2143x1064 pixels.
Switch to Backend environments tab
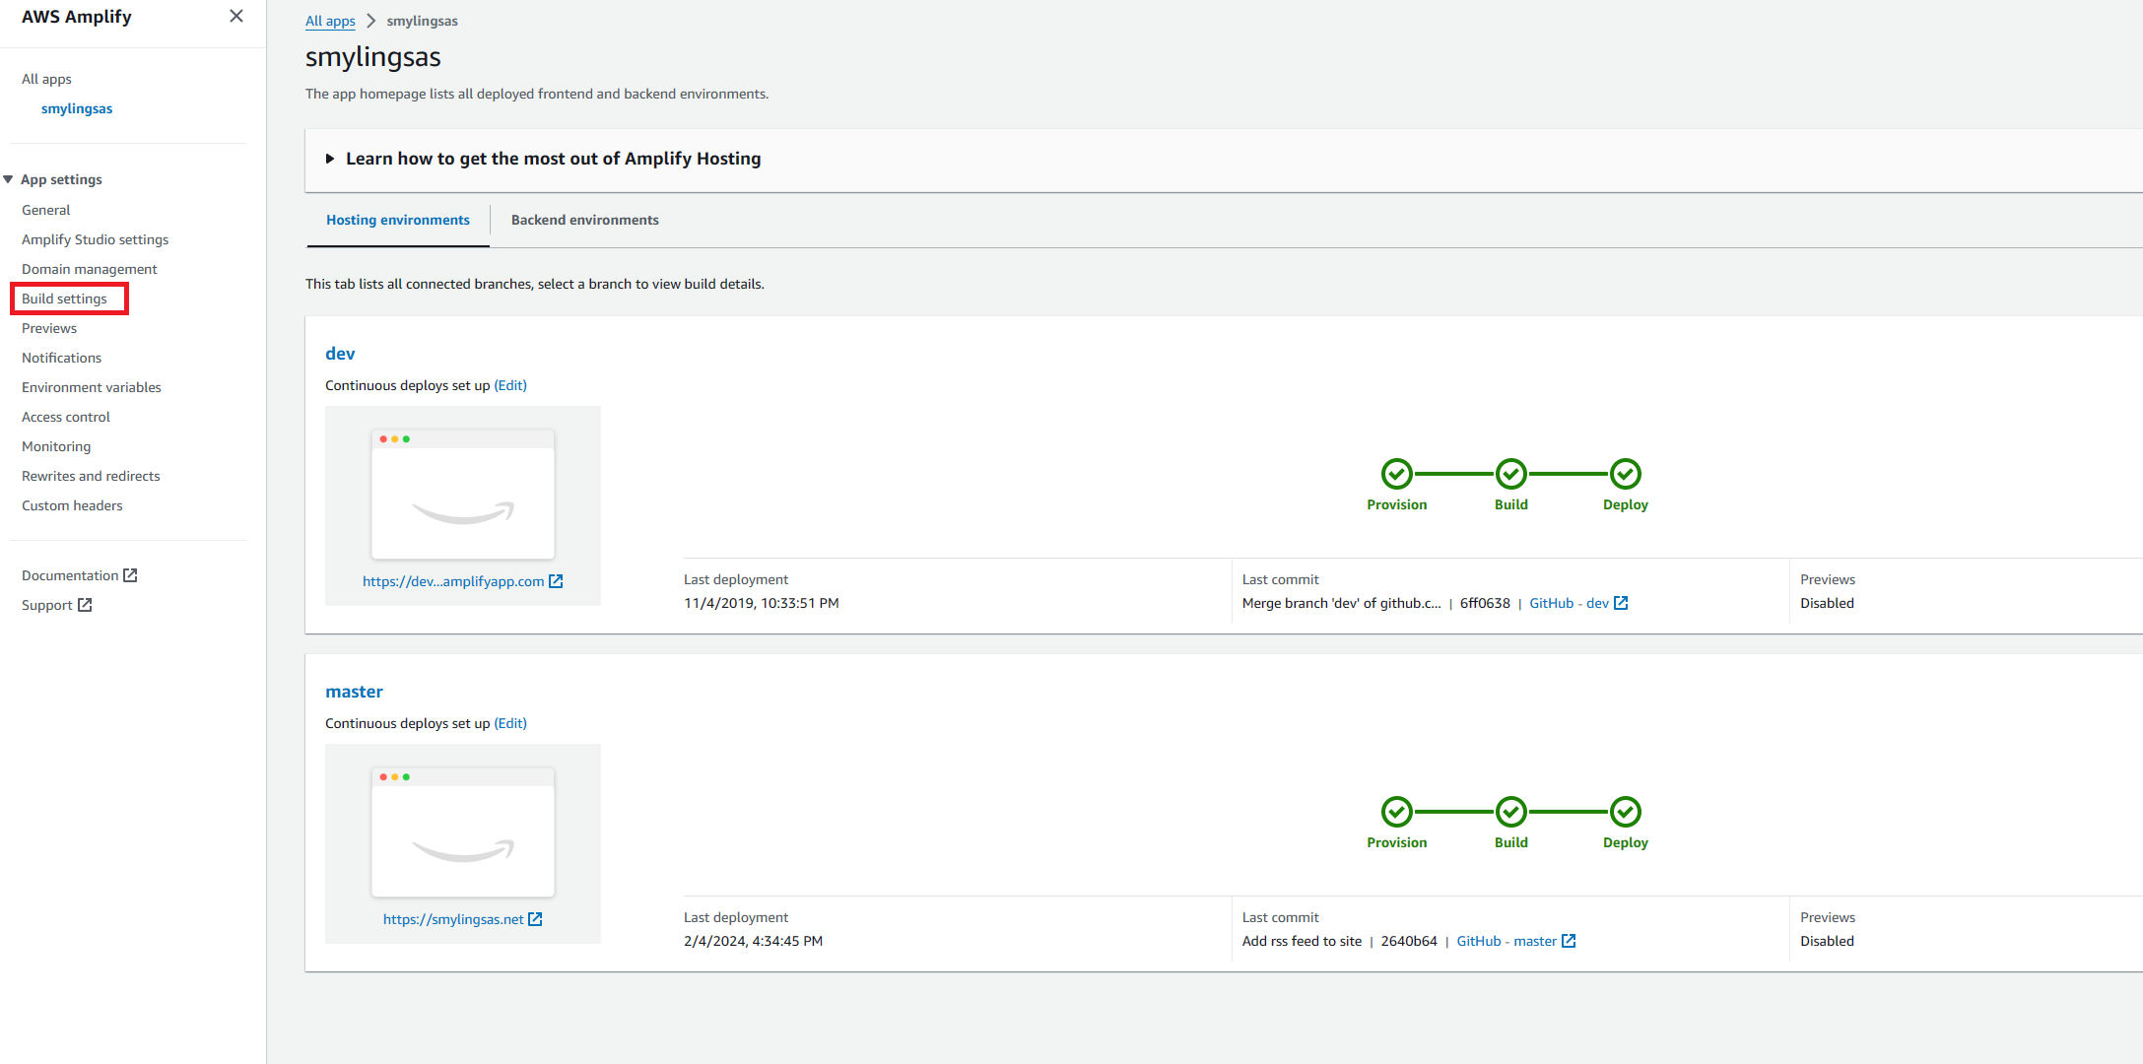tap(585, 220)
